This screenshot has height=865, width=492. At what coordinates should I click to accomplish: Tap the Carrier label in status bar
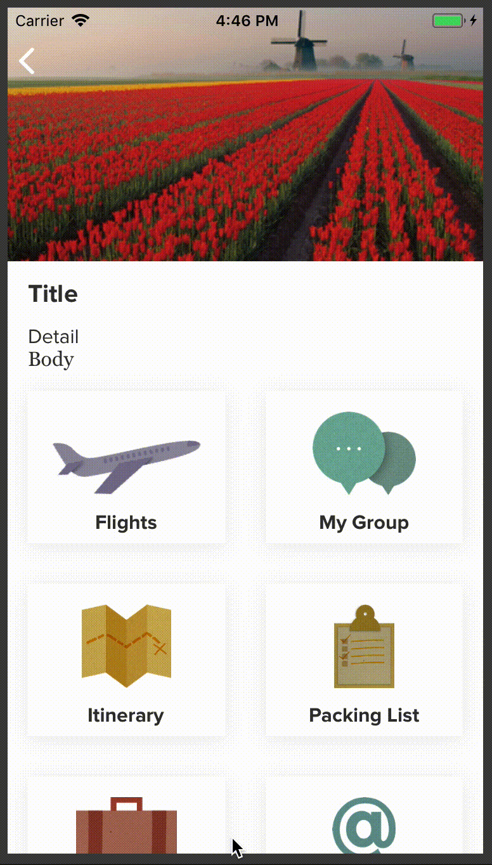39,21
